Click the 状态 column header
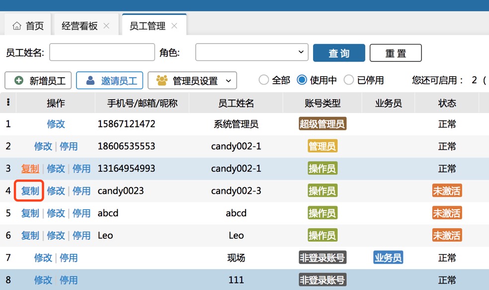The height and width of the screenshot is (290, 489). click(x=447, y=103)
